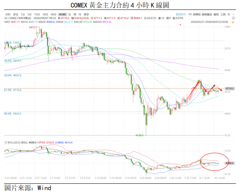242x194 pixels.
Task: Switch to the 分時 intraday view
Action: point(7,14)
